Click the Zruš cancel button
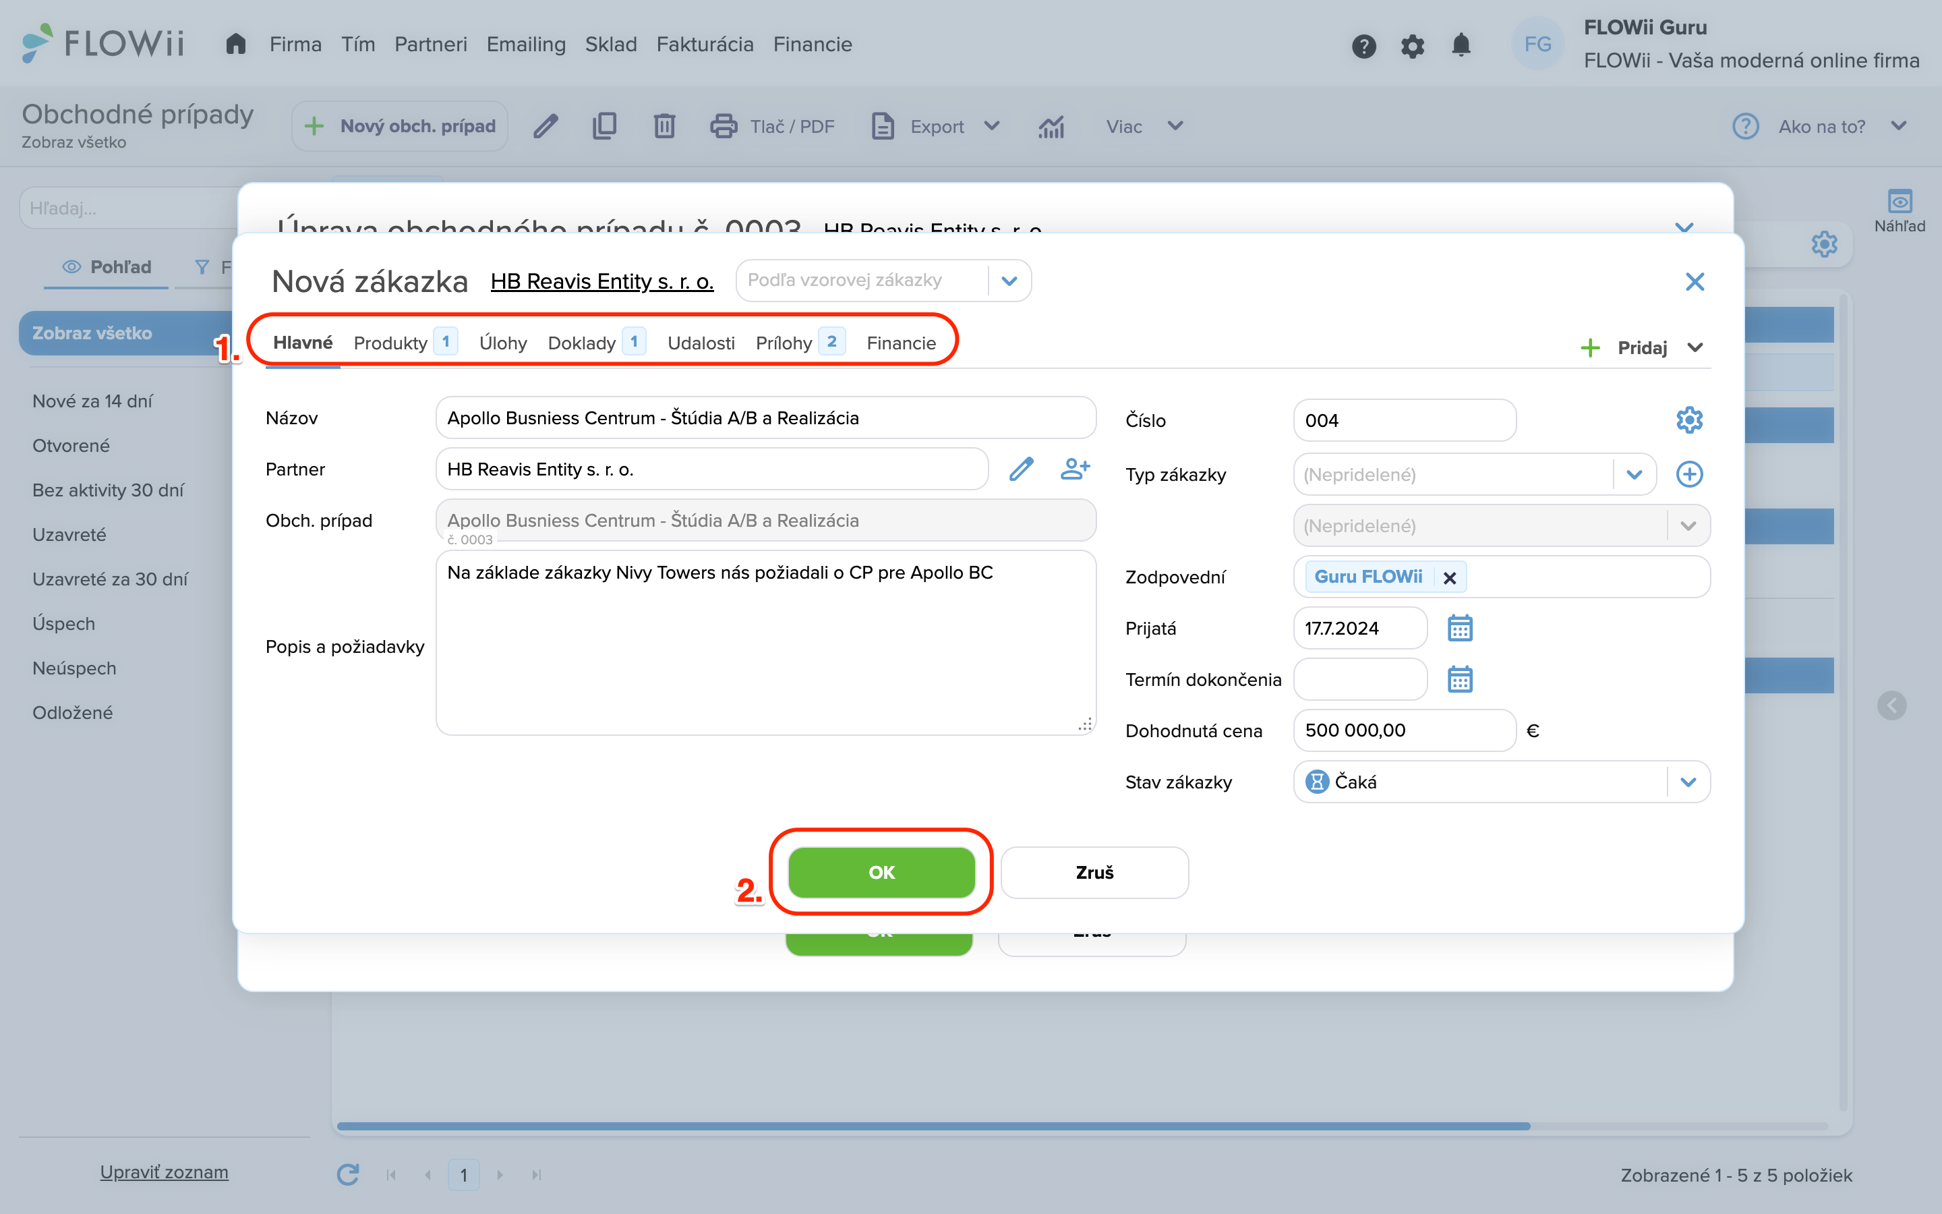 (1094, 872)
